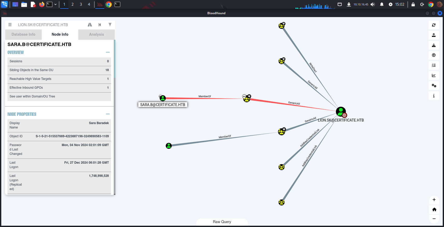Open the settings gears icon
Image resolution: width=444 pixels, height=227 pixels.
coord(434,86)
